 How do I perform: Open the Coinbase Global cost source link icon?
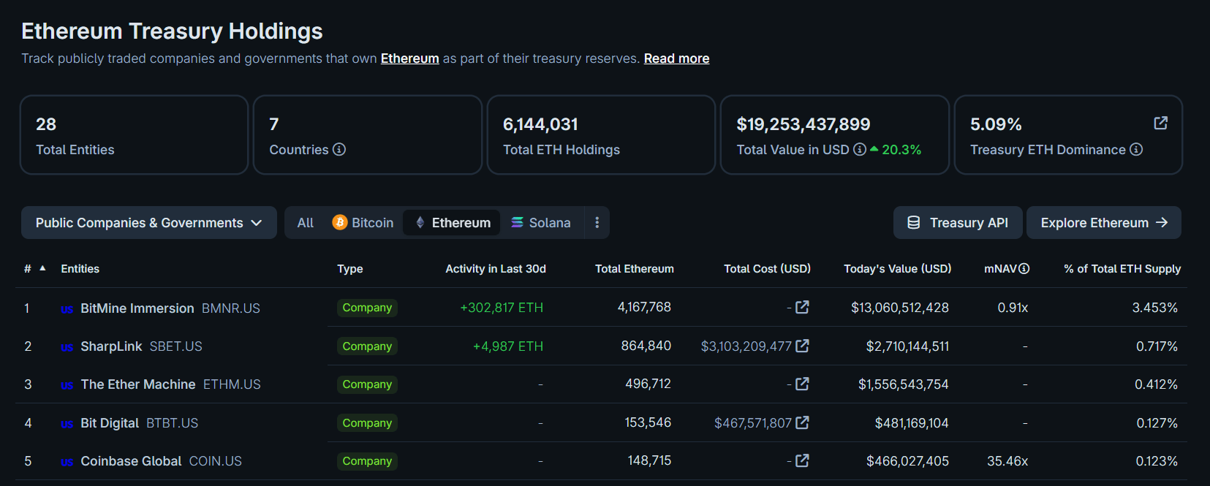coord(802,460)
